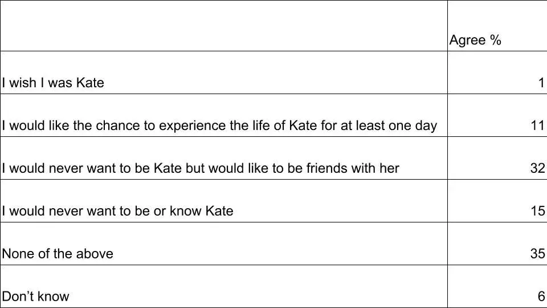The width and height of the screenshot is (547, 308).
Task: Click the empty top-left header cell
Action: [223, 26]
